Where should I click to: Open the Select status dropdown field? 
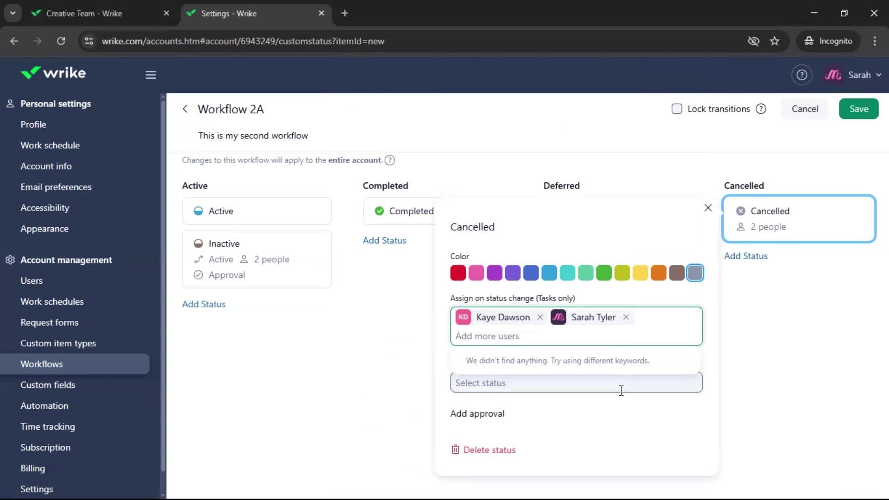(576, 383)
